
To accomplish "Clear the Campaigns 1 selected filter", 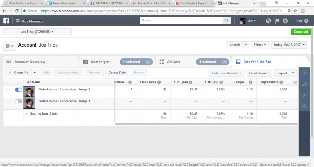I will click(148, 62).
